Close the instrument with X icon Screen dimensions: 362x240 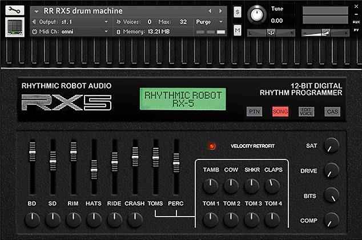click(356, 6)
